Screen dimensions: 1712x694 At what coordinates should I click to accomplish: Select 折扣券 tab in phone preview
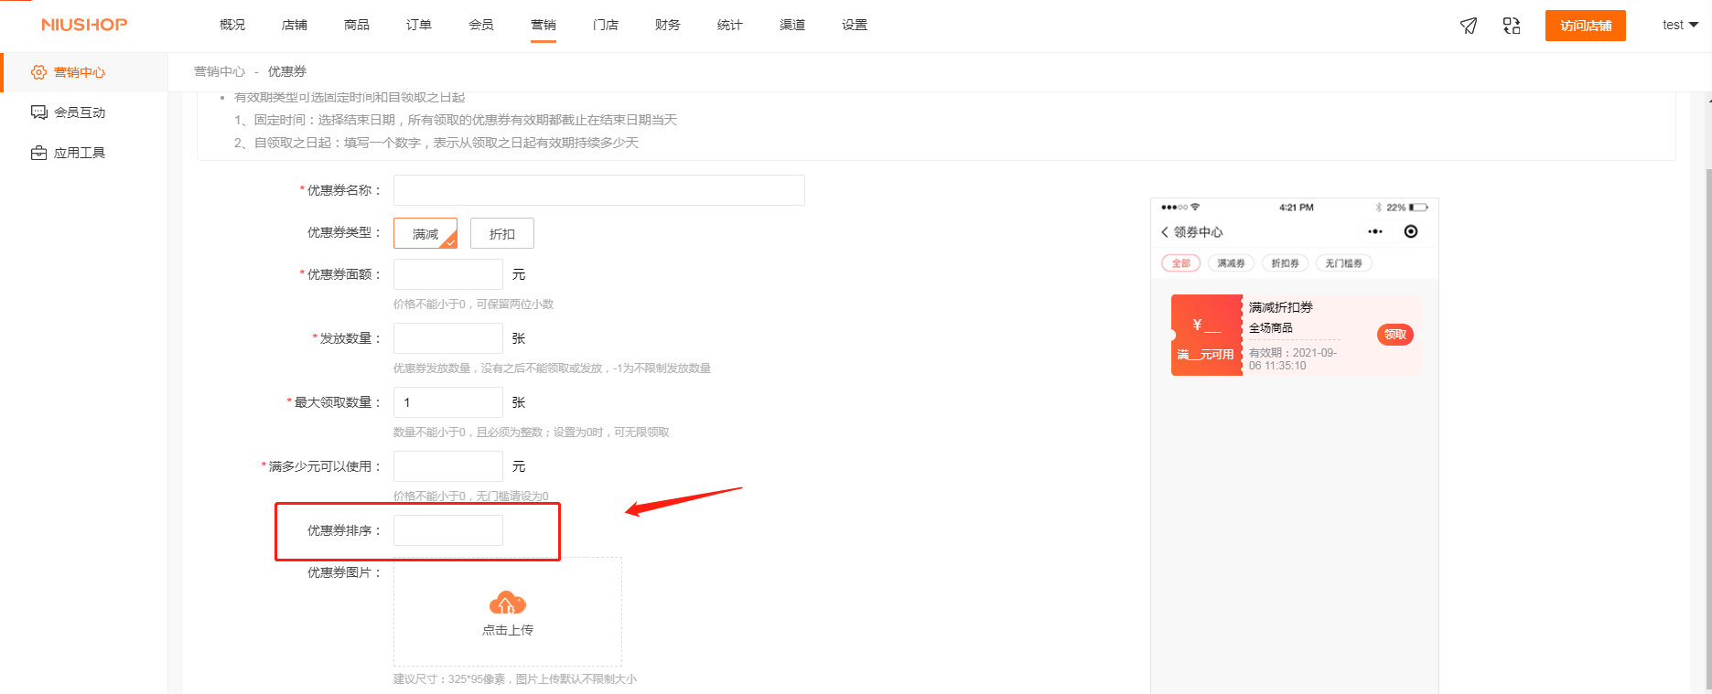1286,263
